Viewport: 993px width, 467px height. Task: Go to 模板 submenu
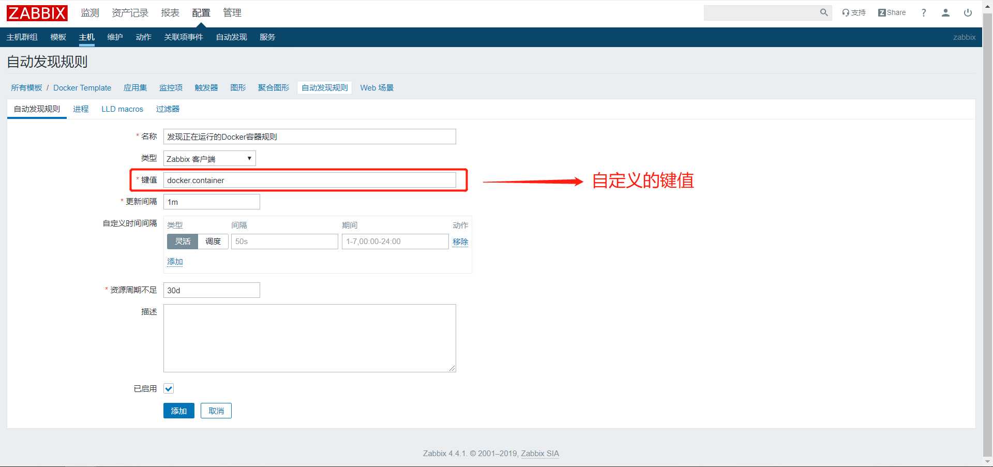point(58,37)
